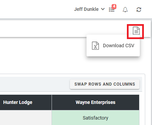Viewport: 152px width, 125px height.
Task: Open the task list icon beside the user name
Action: click(x=112, y=10)
